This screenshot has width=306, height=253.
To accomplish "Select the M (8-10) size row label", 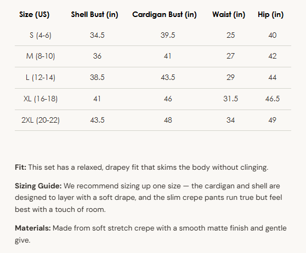I will pyautogui.click(x=41, y=56).
